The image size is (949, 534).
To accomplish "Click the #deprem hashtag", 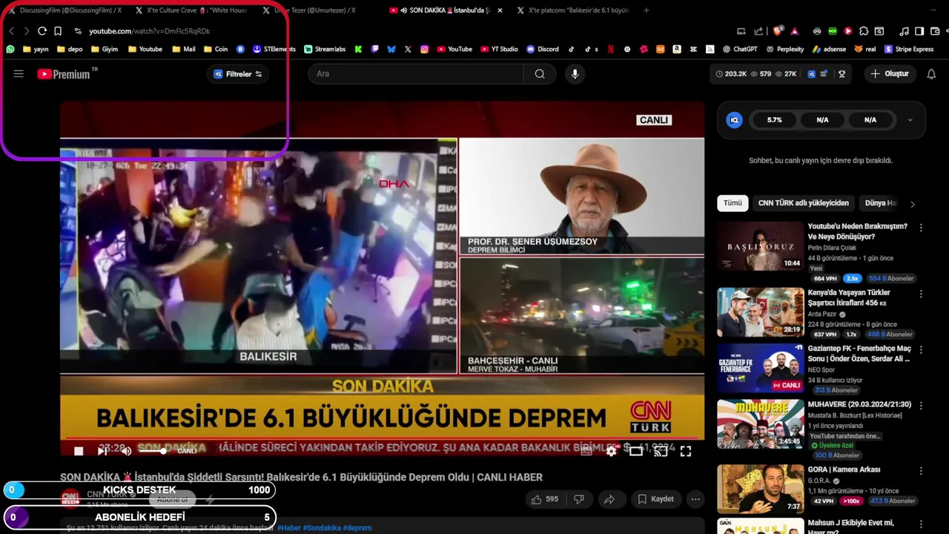I will coord(357,528).
